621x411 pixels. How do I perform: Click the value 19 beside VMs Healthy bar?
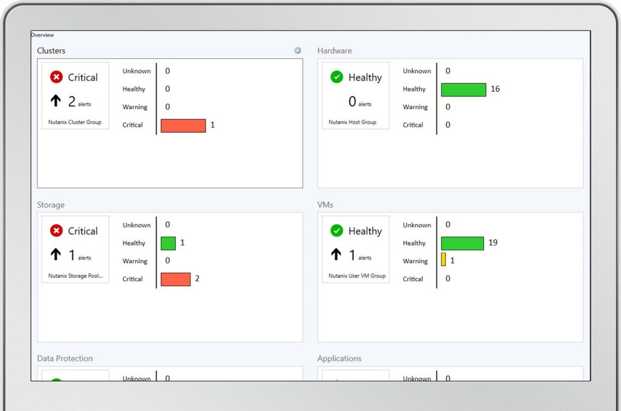click(x=492, y=242)
